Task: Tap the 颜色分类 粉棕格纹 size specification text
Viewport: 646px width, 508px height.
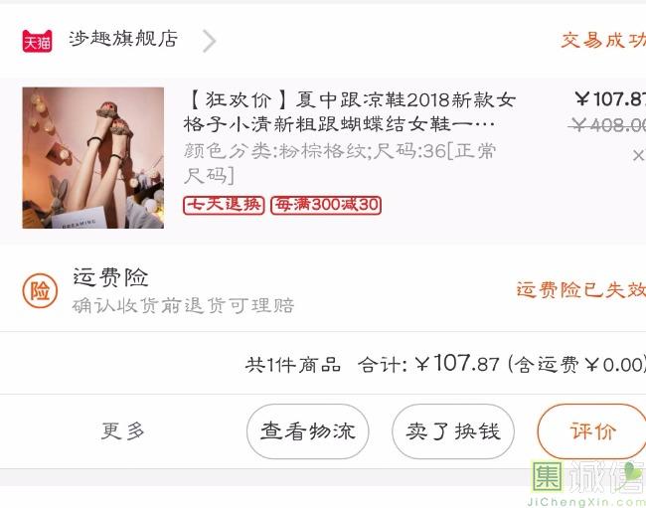Action: 340,163
